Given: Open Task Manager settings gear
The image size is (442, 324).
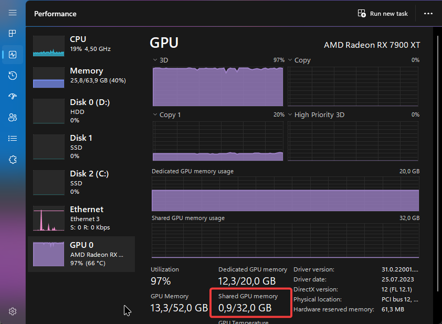Looking at the screenshot, I should click(13, 311).
